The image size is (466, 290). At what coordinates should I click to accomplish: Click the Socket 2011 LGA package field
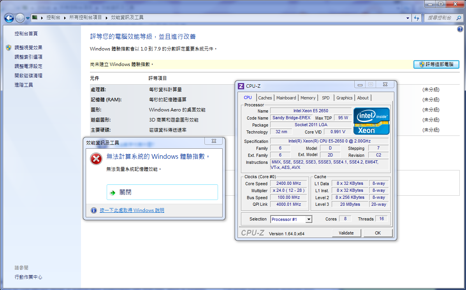[311, 125]
